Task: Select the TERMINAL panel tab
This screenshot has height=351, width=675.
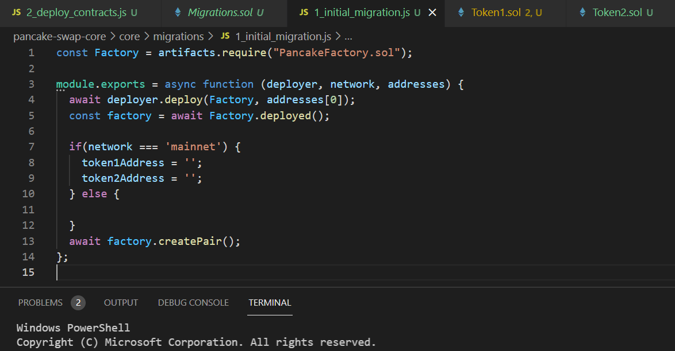Action: tap(270, 303)
